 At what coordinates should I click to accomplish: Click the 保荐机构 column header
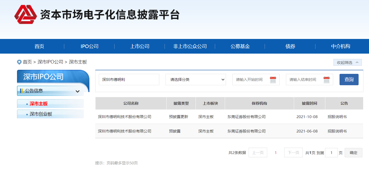pos(259,103)
